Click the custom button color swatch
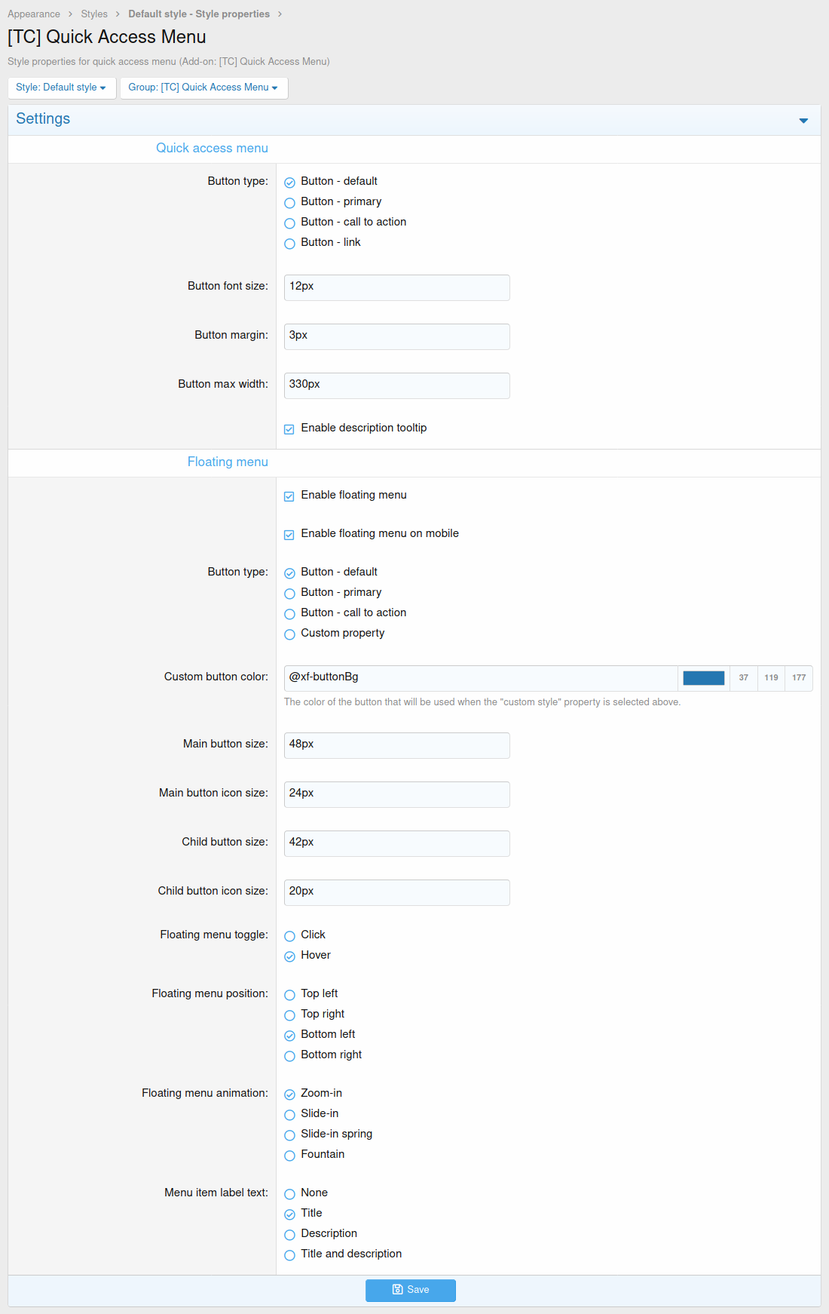This screenshot has height=1314, width=829. [703, 678]
